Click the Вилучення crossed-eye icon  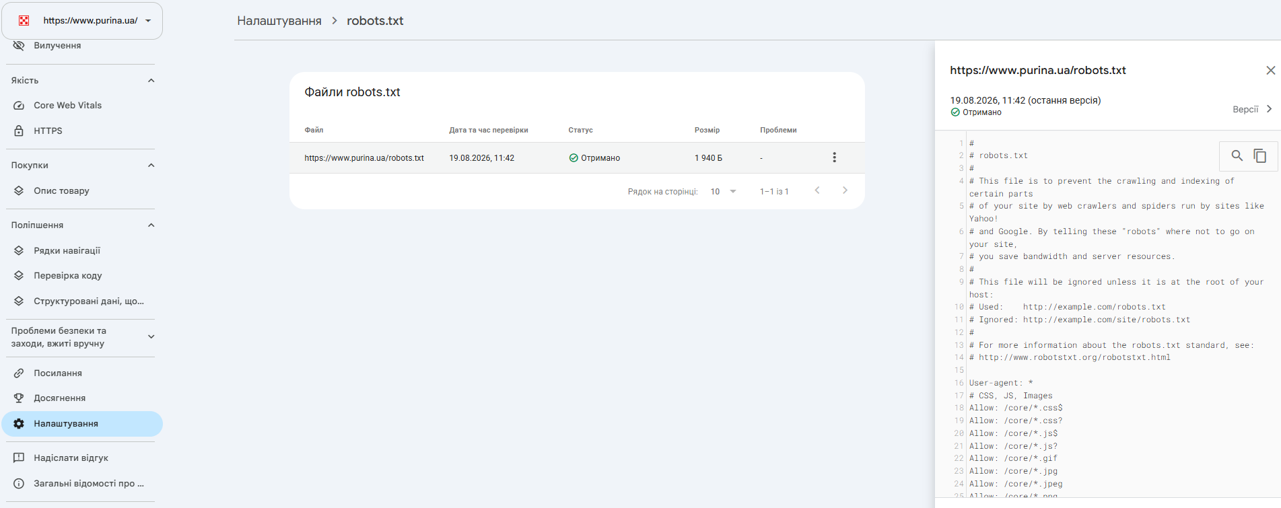19,46
